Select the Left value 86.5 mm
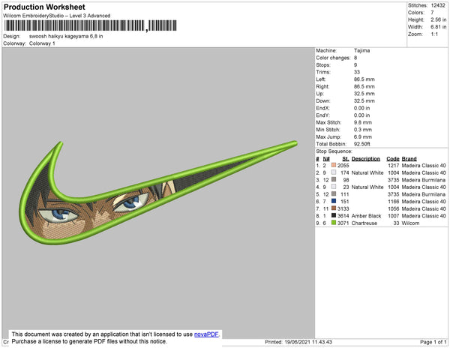This screenshot has width=450, height=348. pos(364,79)
